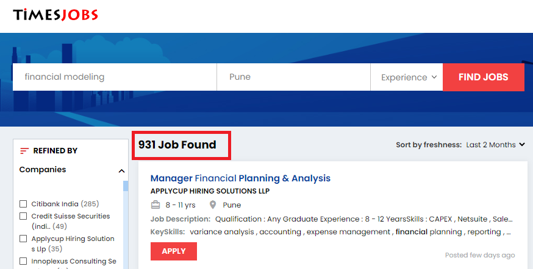Click the KeySkills text line
Screen dimensions: 533x269
(x=330, y=232)
